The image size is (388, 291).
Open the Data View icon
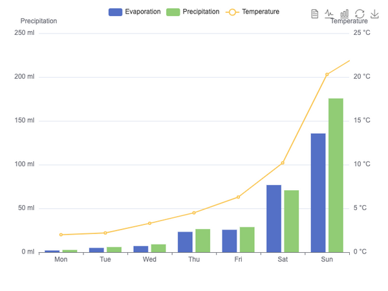click(314, 14)
